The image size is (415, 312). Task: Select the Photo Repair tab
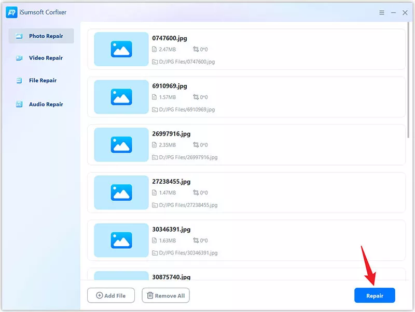click(41, 36)
